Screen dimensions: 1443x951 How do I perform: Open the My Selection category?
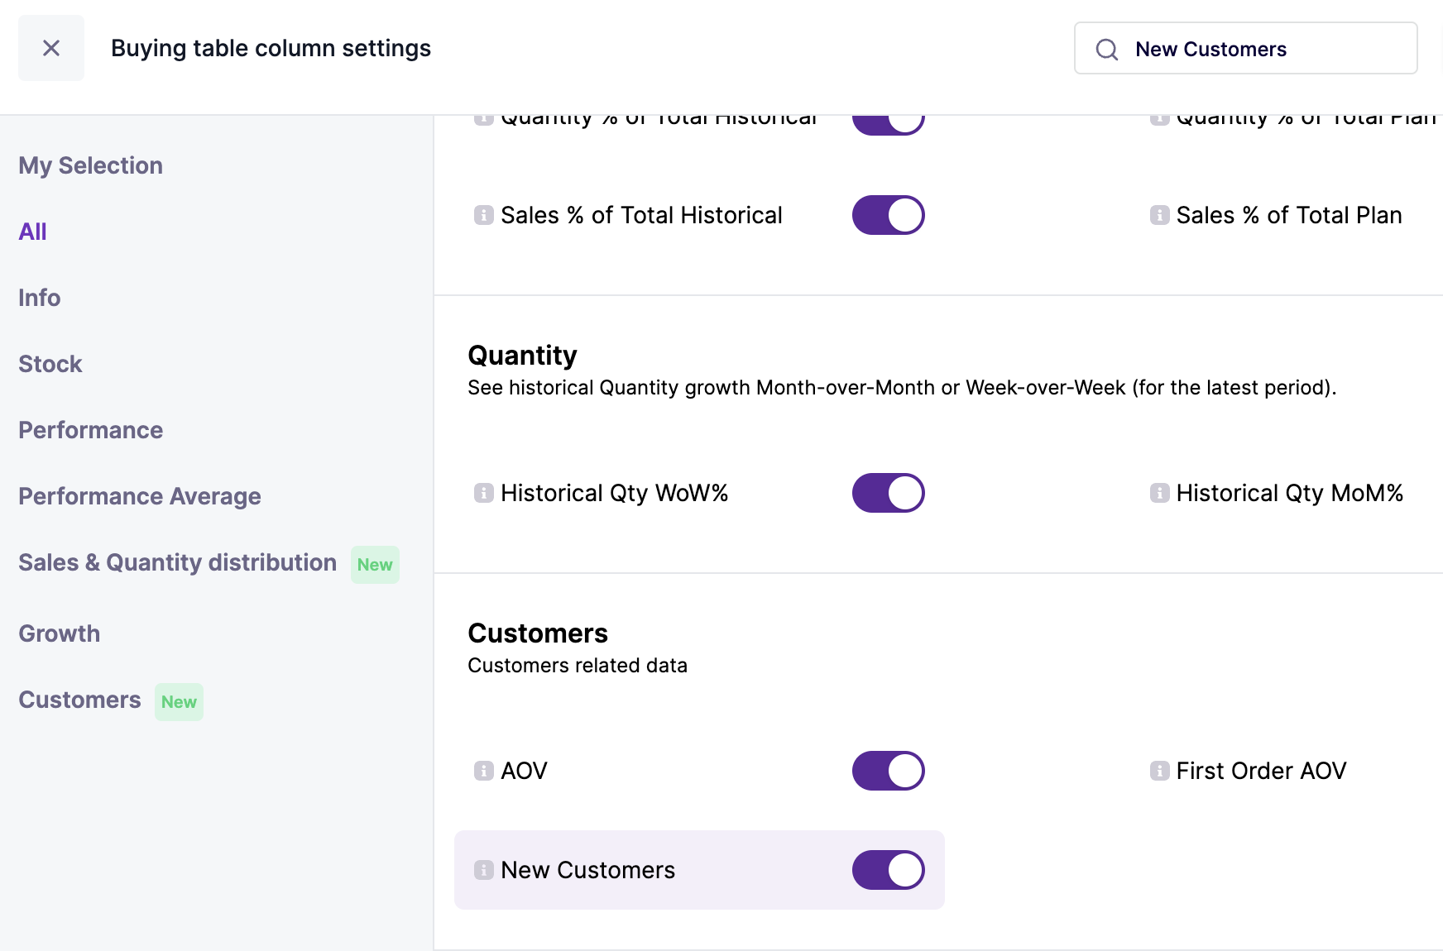point(90,165)
